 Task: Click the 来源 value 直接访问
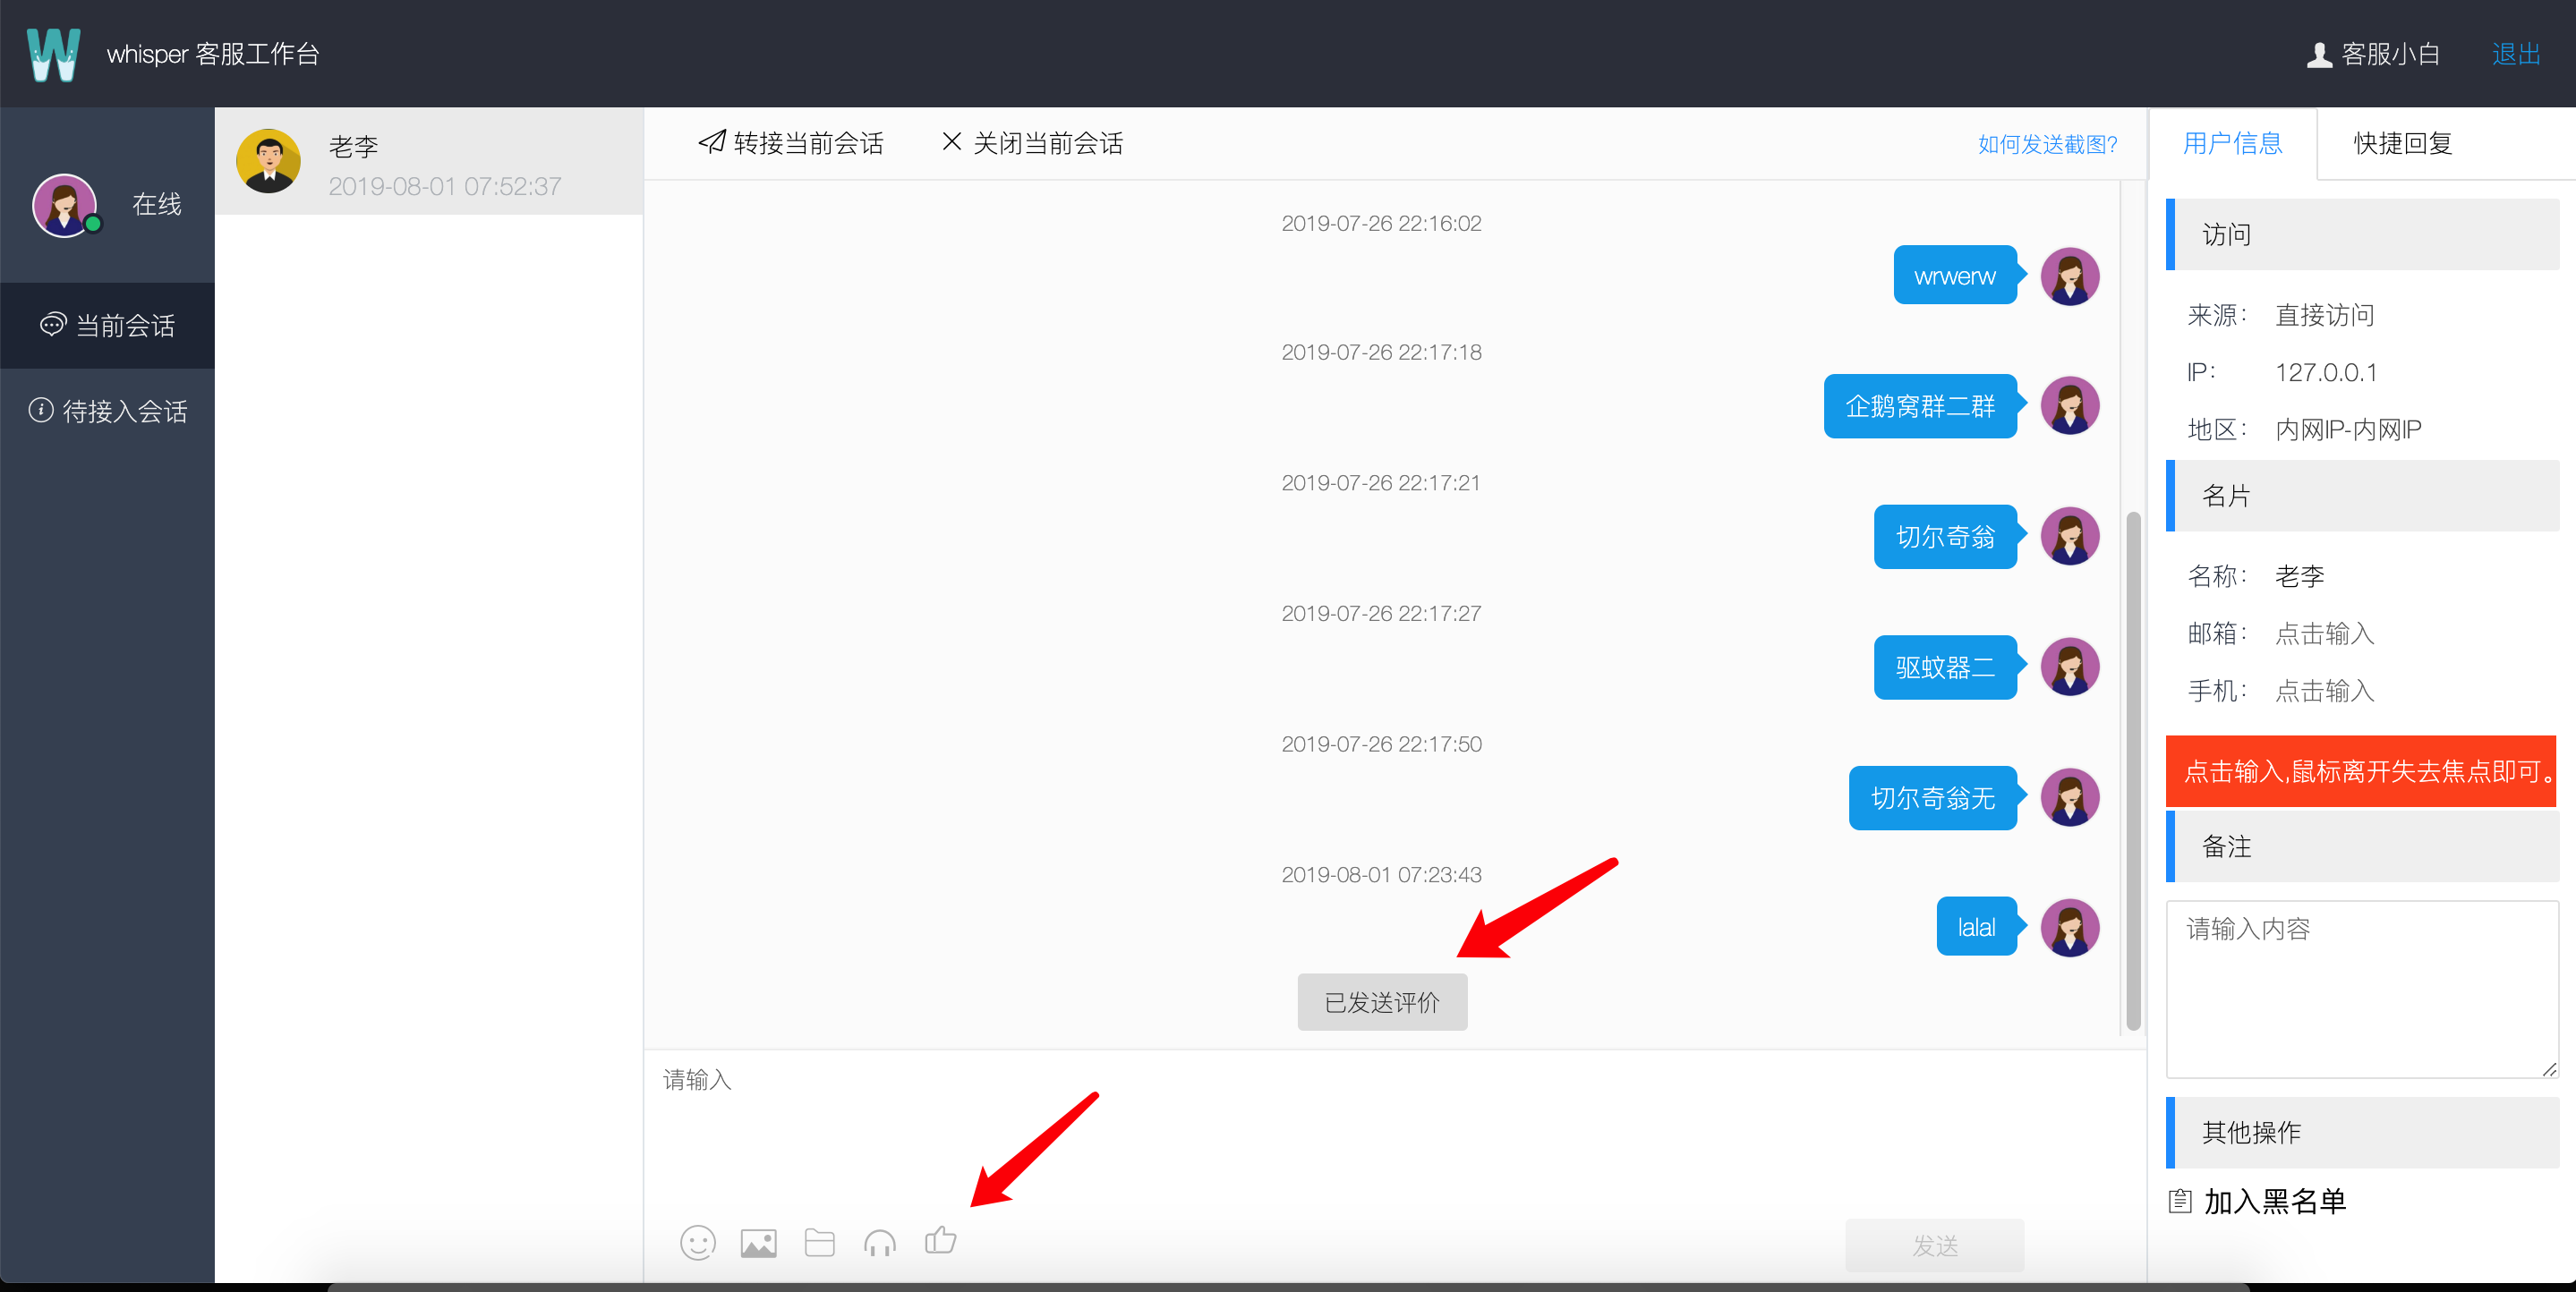tap(2324, 316)
